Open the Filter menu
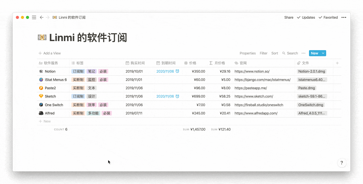Screen dimensions: 363x184 pos(264,53)
